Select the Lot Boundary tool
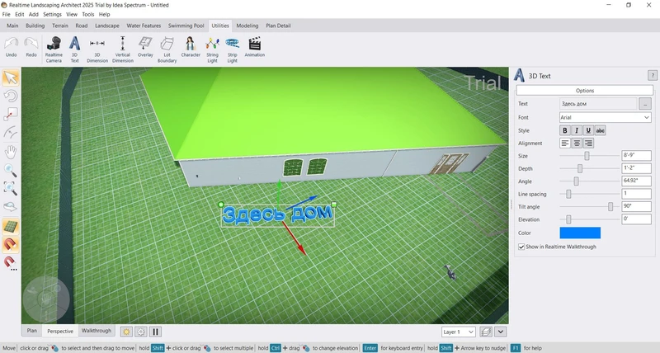This screenshot has height=353, width=660. click(167, 47)
